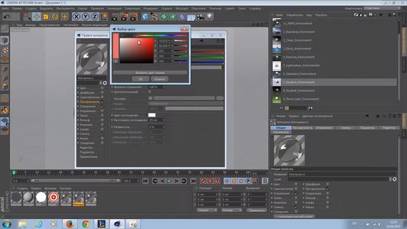Click the Light bulb icon in toolbar
The image size is (407, 229).
[209, 17]
